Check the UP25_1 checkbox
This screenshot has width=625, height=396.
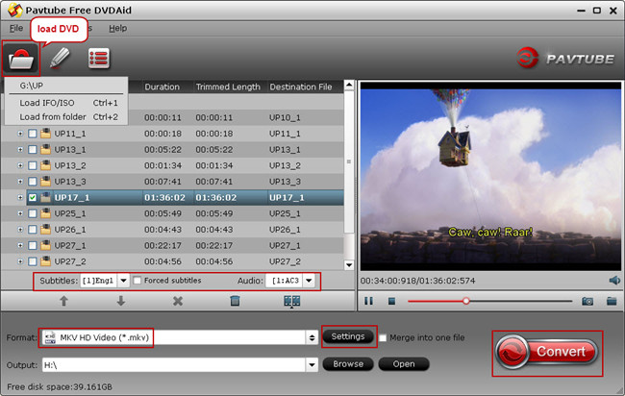[x=33, y=213]
